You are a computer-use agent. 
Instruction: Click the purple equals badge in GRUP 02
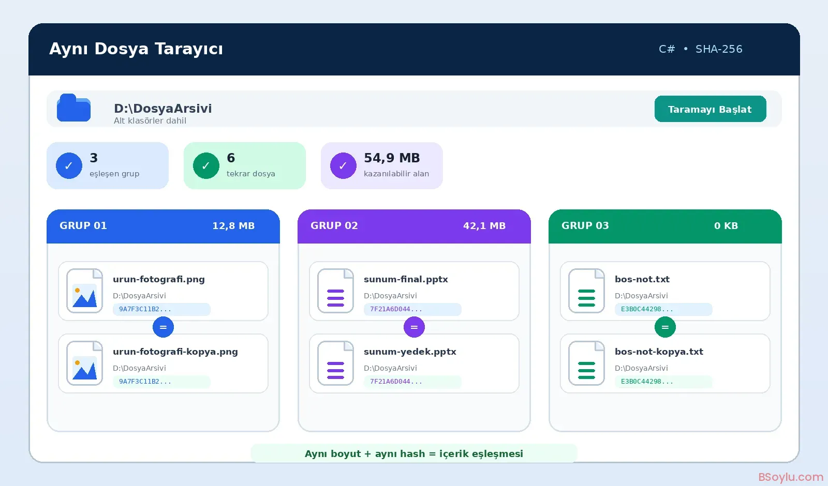414,327
